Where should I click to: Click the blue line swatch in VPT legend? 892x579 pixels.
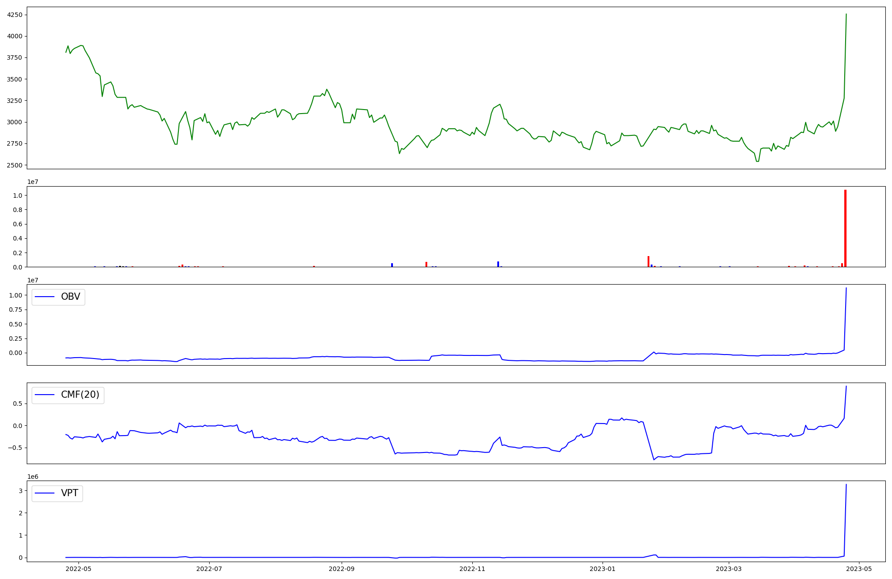(45, 493)
